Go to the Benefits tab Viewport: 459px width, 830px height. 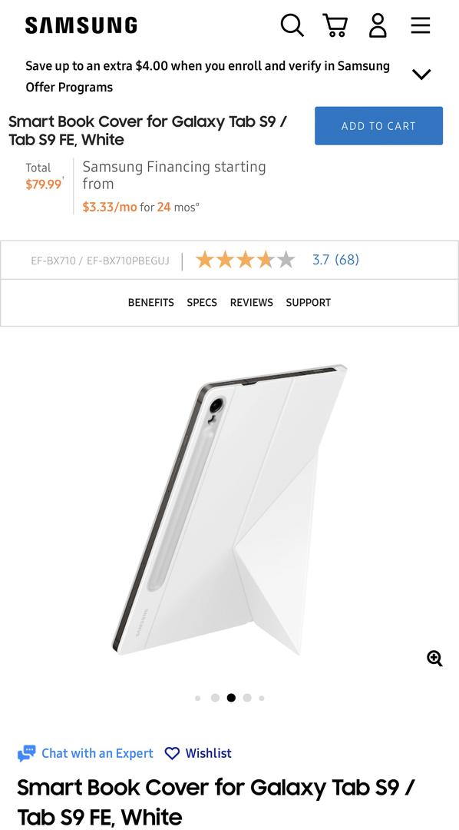tap(150, 302)
